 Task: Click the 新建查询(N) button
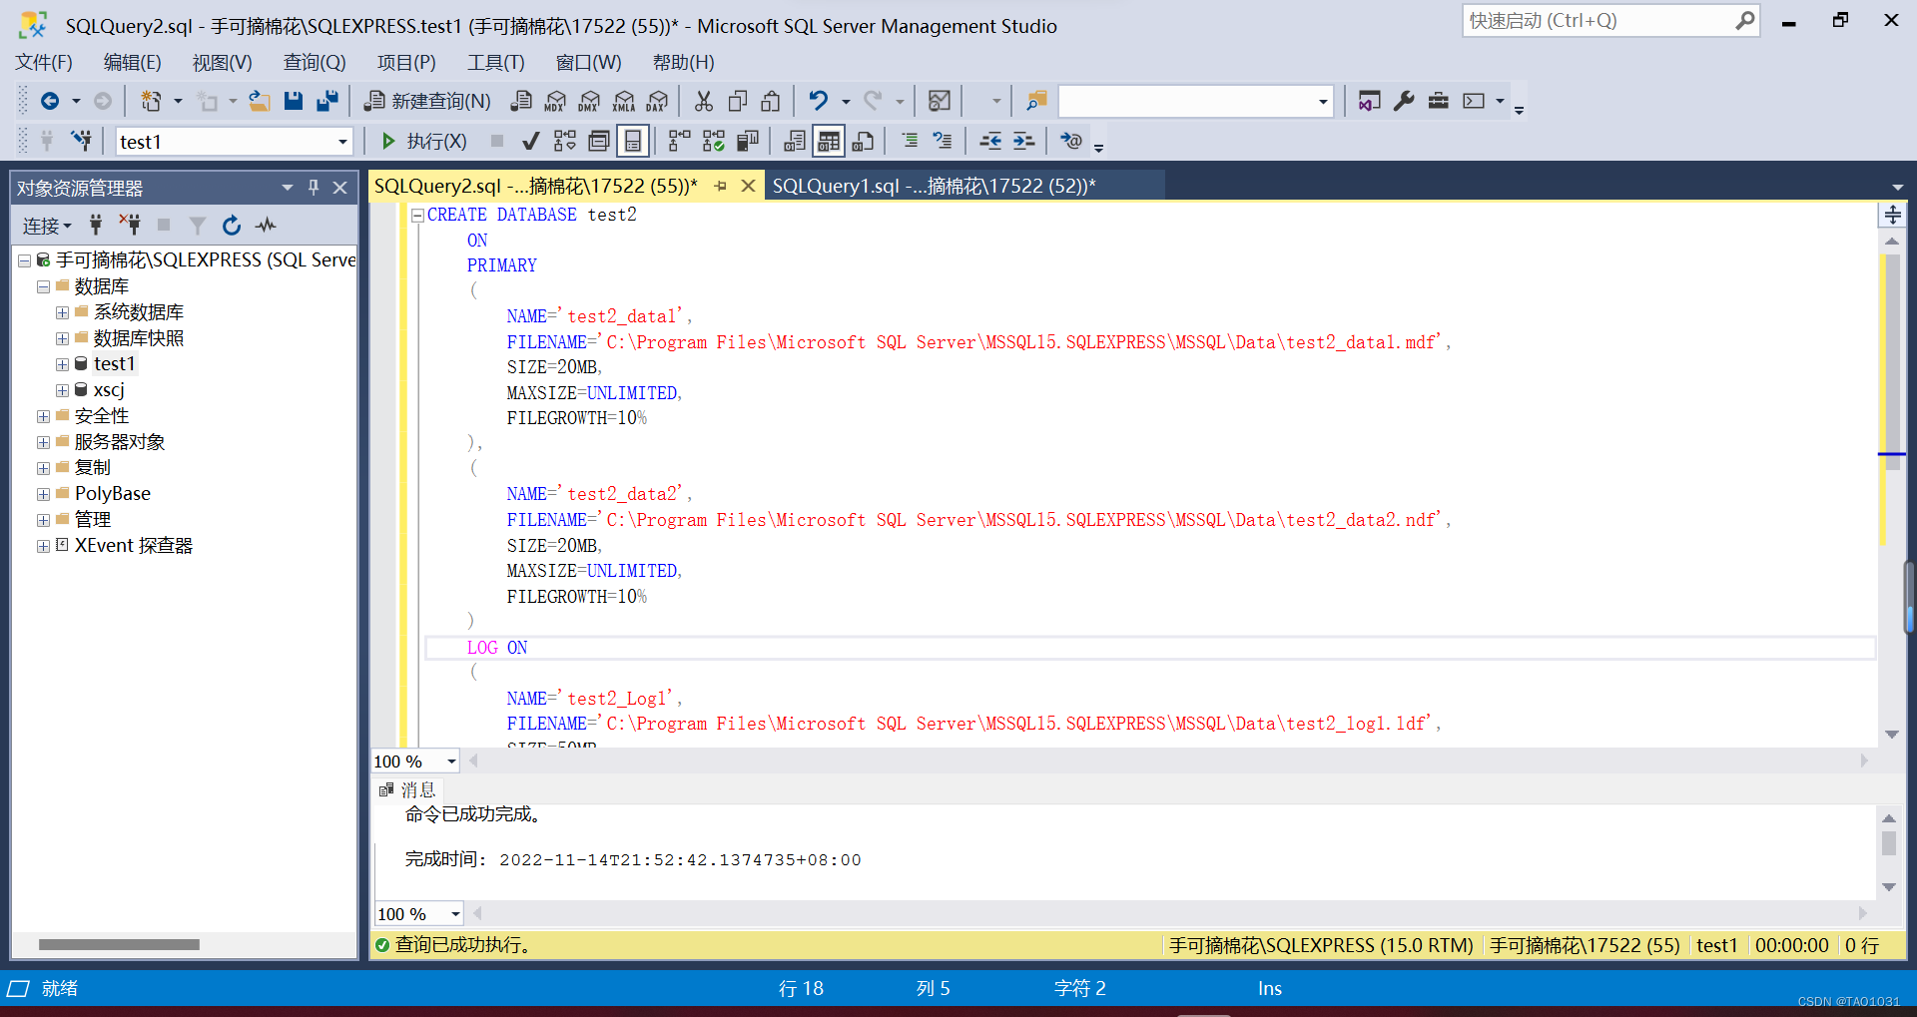(428, 101)
